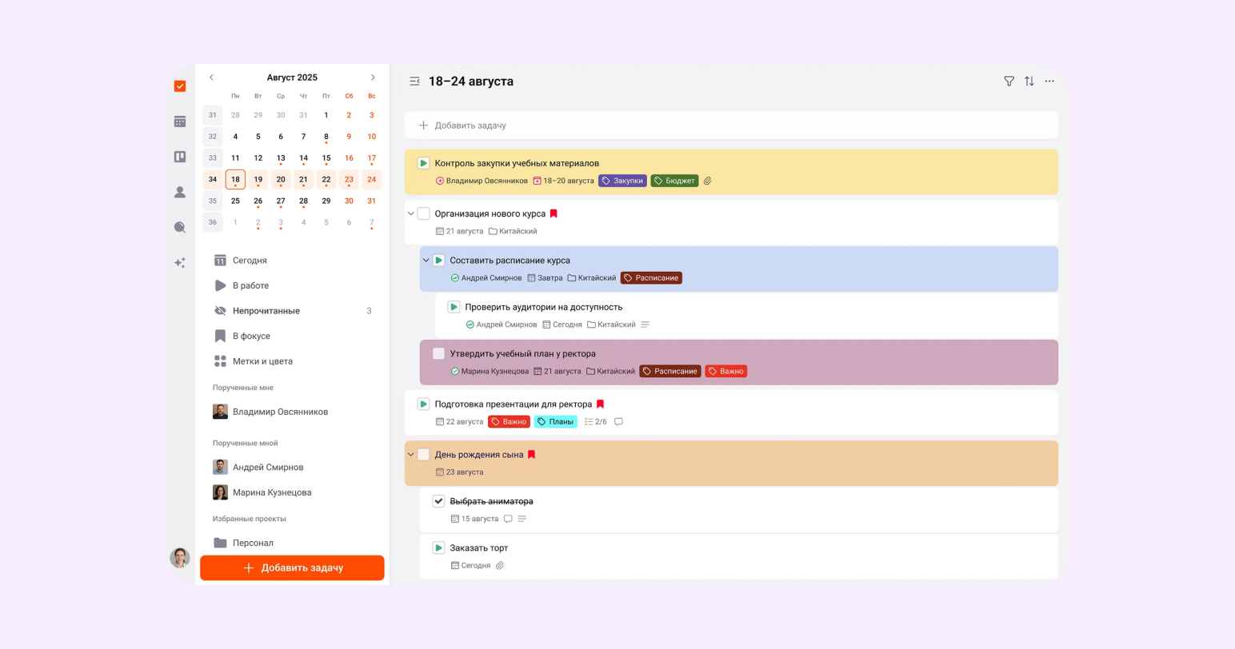
Task: Click the sort arrows icon
Action: (x=1029, y=82)
